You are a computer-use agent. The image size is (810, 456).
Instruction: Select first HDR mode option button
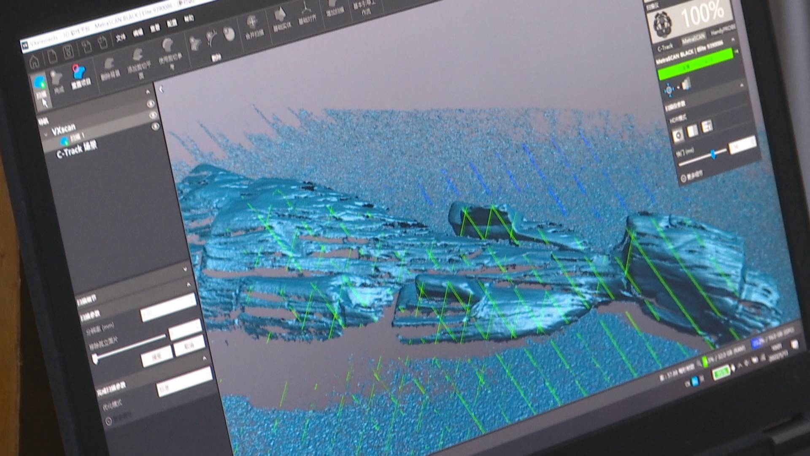tap(678, 135)
